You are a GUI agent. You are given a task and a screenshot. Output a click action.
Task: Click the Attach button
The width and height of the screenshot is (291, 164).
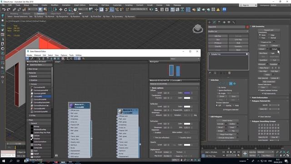tap(262, 49)
